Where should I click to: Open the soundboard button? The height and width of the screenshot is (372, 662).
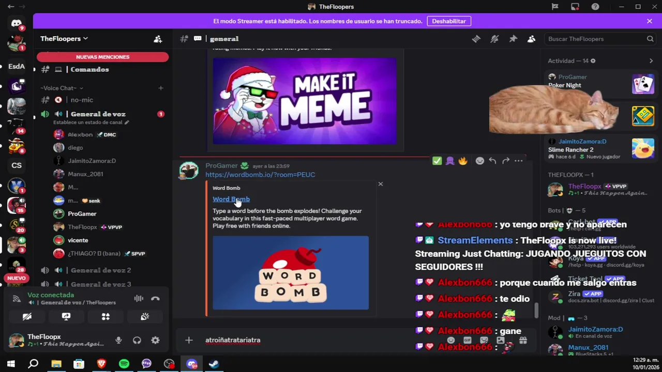[x=145, y=316]
